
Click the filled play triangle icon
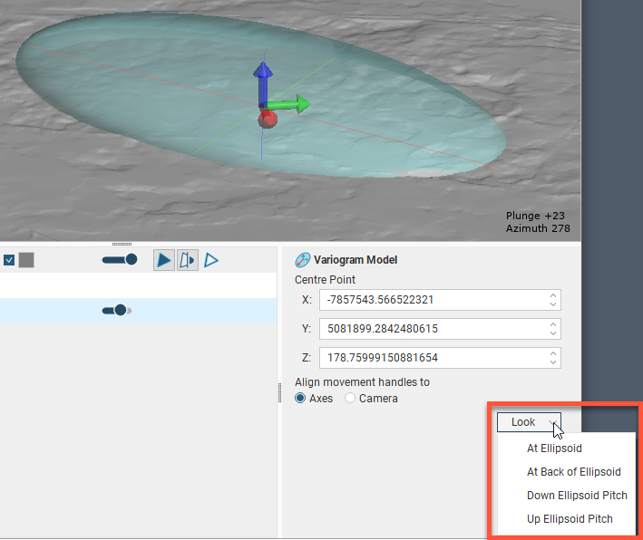tap(164, 260)
